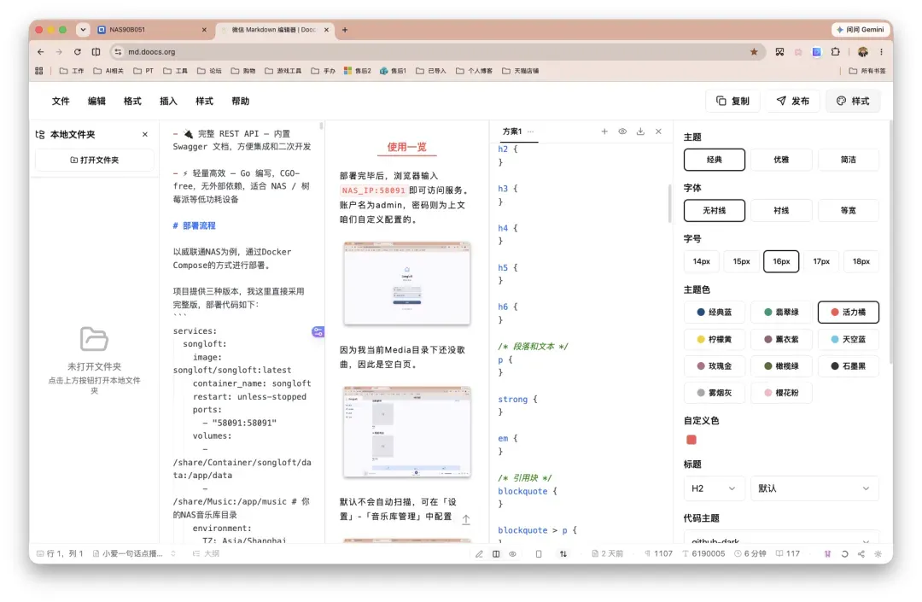Open the 文件 menu
The height and width of the screenshot is (602, 922).
tap(61, 101)
